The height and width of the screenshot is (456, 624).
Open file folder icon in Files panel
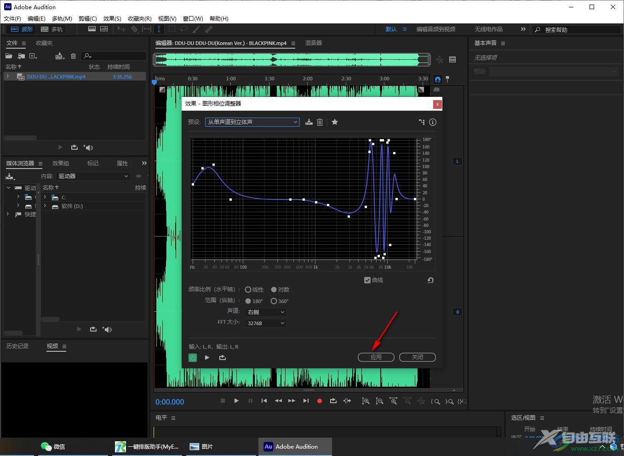click(x=9, y=56)
